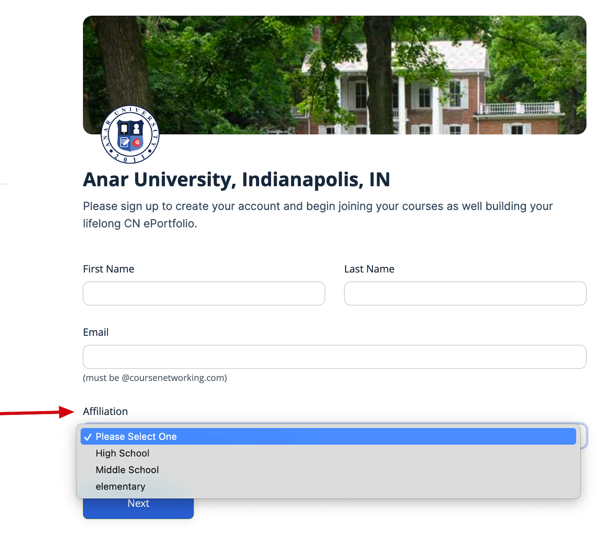This screenshot has height=550, width=603.
Task: Choose Middle School affiliation option
Action: click(328, 470)
